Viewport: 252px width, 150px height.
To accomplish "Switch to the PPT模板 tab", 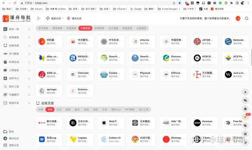I will coord(129,109).
